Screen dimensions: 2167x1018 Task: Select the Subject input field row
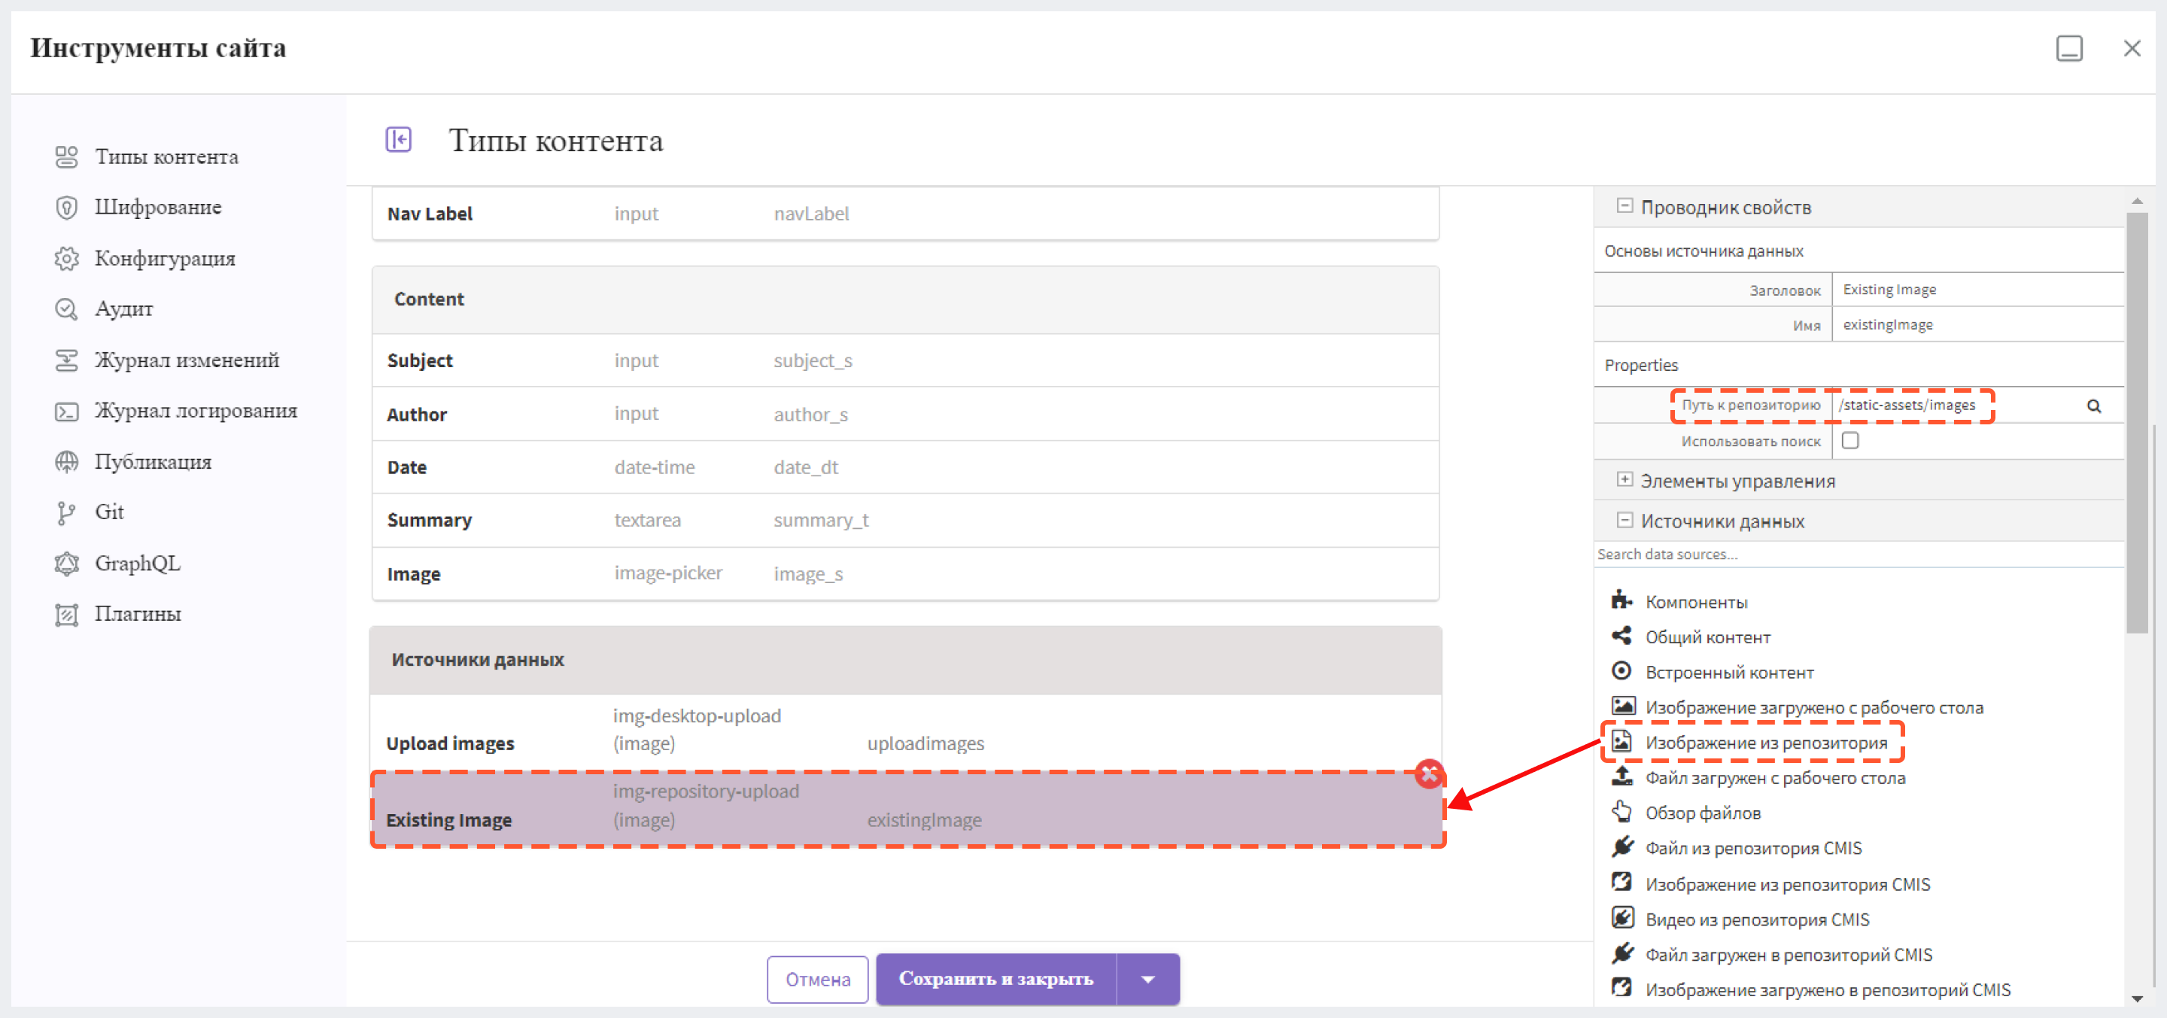coord(905,360)
